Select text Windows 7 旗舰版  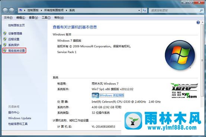point(69,41)
